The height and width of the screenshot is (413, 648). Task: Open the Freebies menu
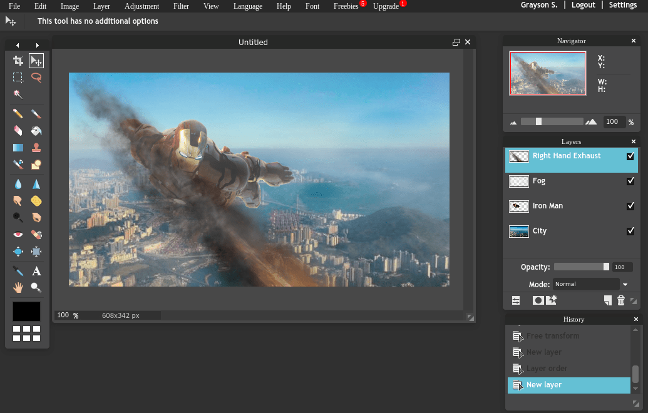coord(346,6)
